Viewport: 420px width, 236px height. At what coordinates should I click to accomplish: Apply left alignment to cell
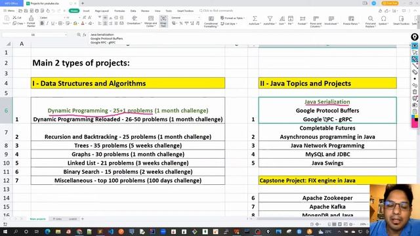tap(100, 24)
